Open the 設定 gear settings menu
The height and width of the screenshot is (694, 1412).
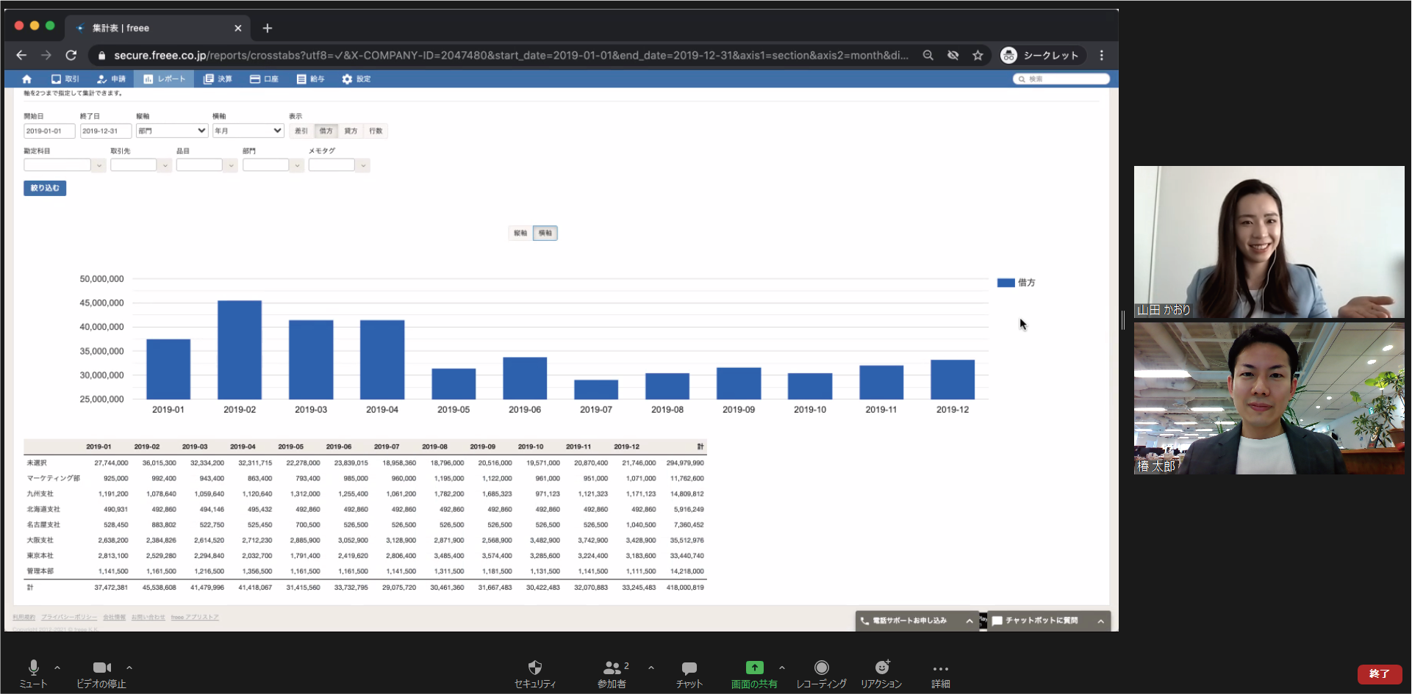click(x=356, y=79)
